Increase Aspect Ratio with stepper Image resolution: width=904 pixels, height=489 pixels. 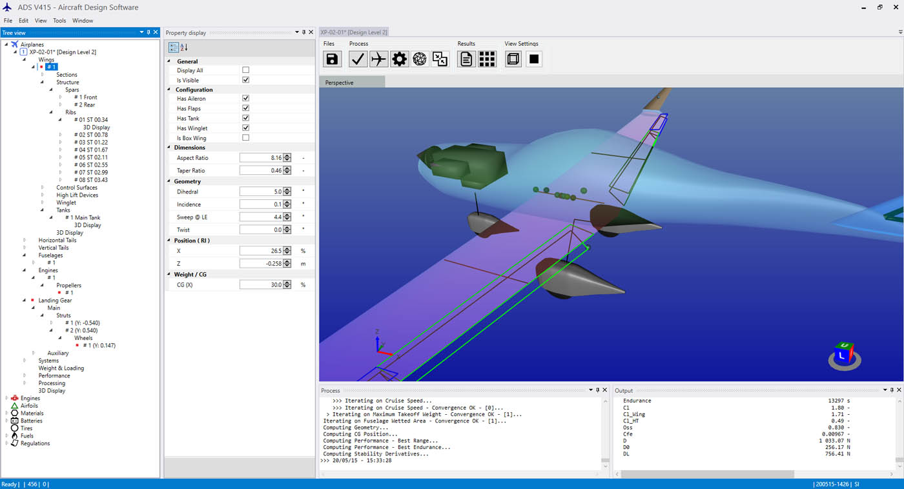(x=287, y=156)
